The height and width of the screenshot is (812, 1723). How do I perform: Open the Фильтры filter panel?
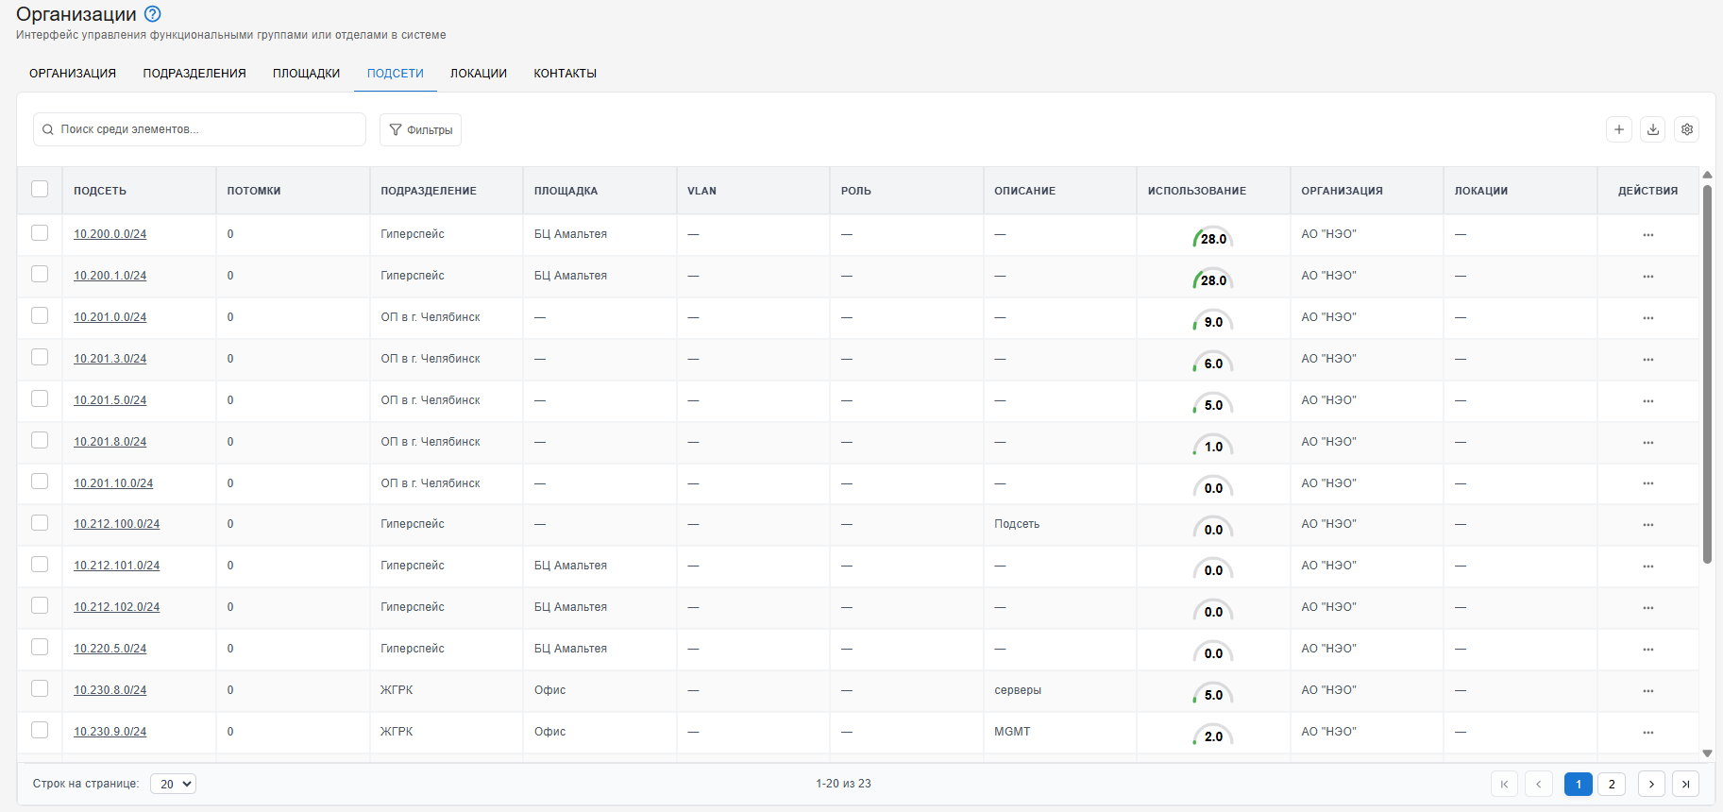pos(420,129)
